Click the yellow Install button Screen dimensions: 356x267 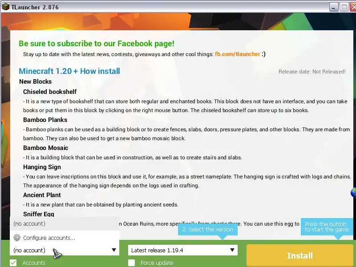click(x=299, y=255)
